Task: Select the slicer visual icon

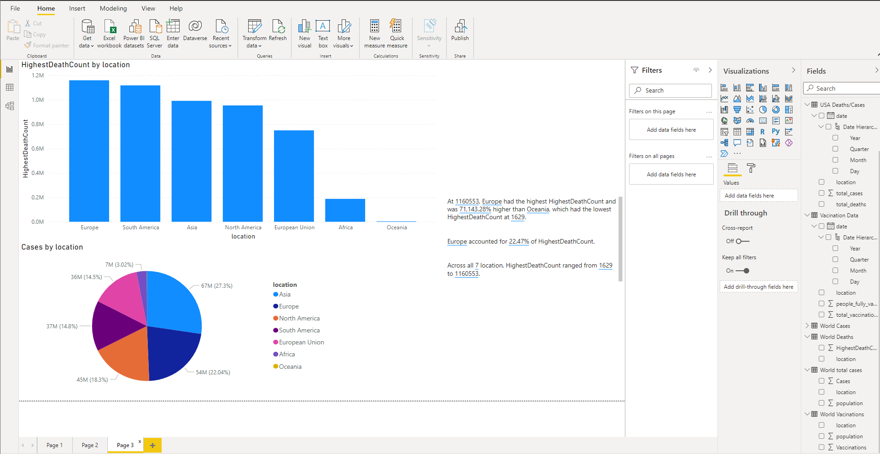Action: point(724,132)
